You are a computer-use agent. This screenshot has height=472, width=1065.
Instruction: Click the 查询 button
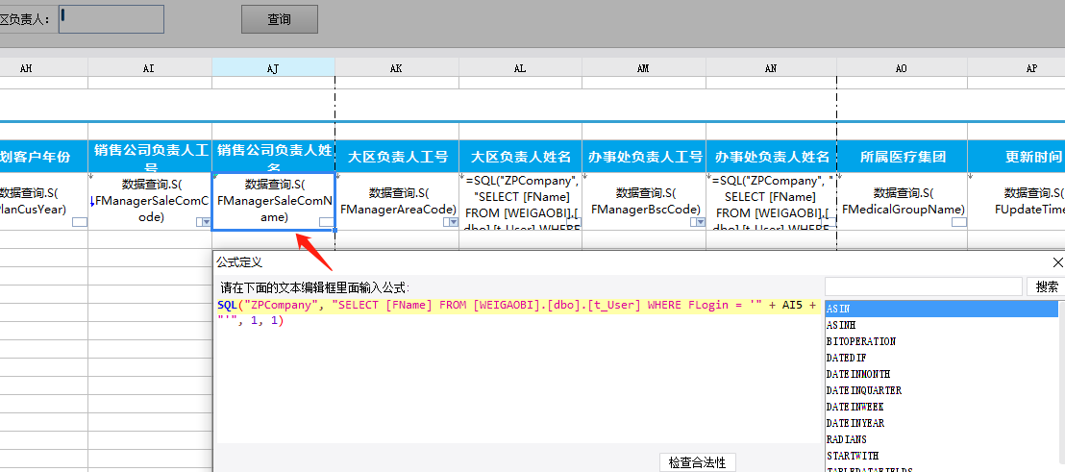[x=279, y=19]
